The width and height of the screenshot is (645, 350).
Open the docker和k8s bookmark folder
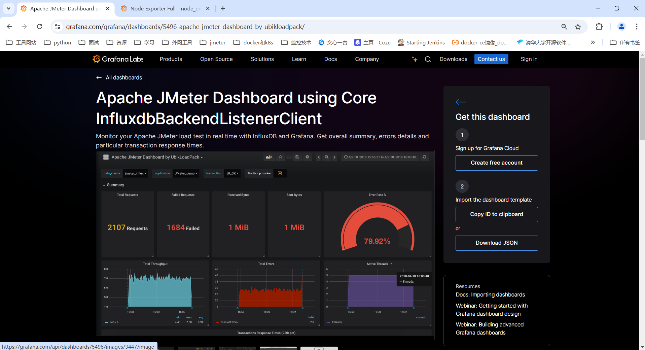click(x=253, y=42)
